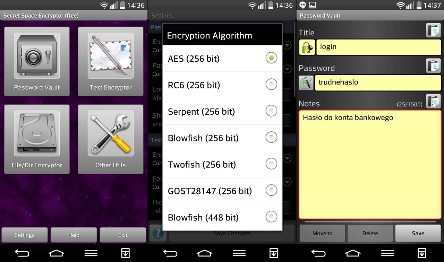Tap the notification pull-down key on the middle screen
The width and height of the screenshot is (444, 262).
click(273, 253)
